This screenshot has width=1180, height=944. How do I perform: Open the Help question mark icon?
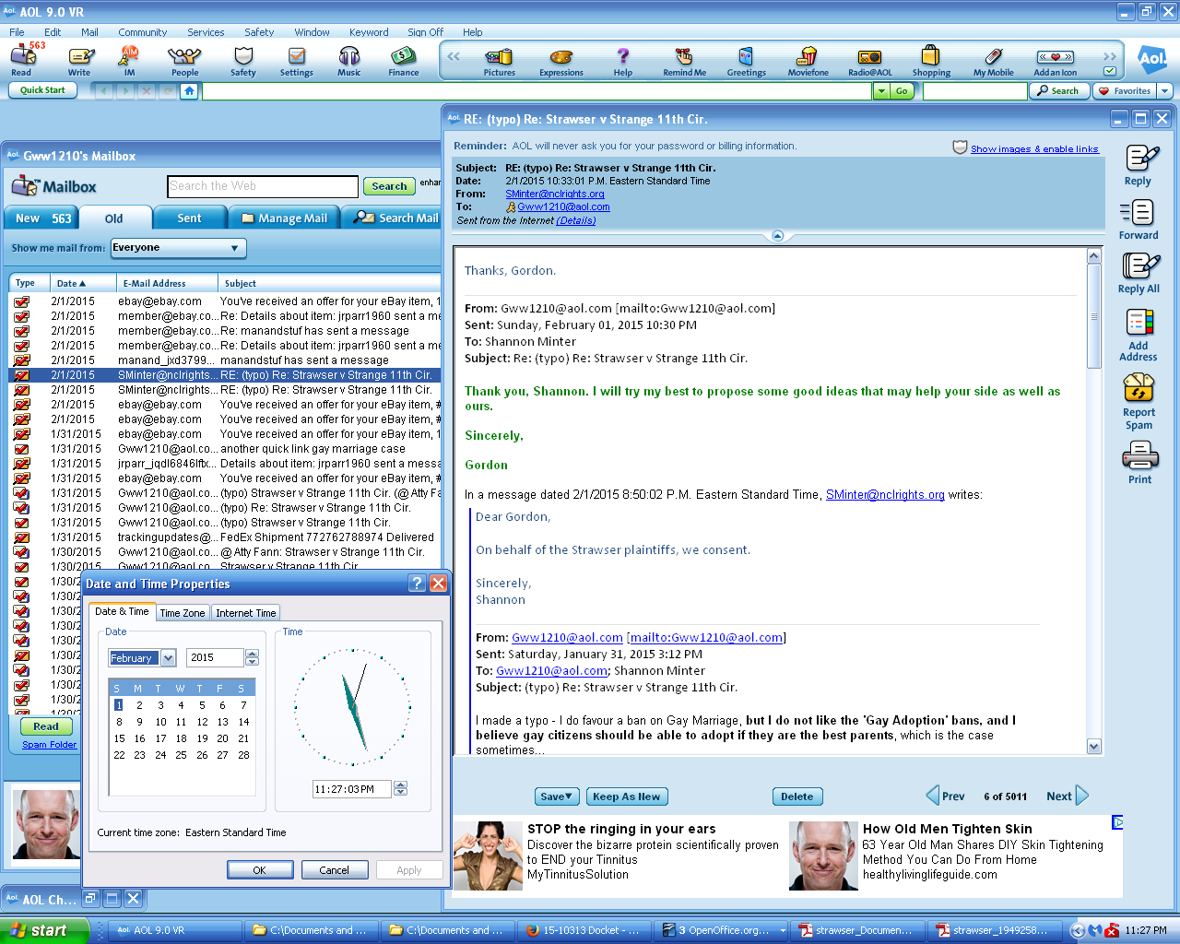coord(623,62)
